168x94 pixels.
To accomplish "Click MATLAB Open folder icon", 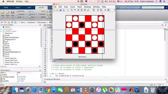I will pos(8,12).
